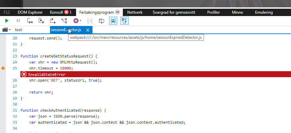
Task: Click 'xhr.timeout = 10000;' code line
Action: point(51,68)
